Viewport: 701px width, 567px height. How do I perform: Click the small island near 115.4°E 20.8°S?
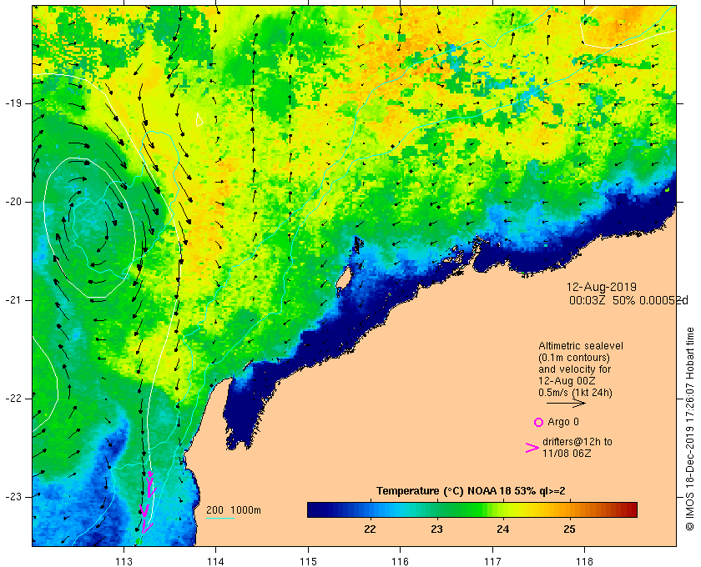342,278
